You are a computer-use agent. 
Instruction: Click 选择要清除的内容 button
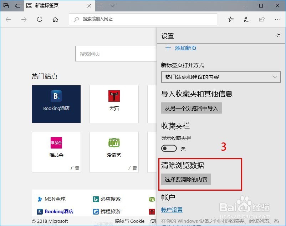tap(186, 180)
